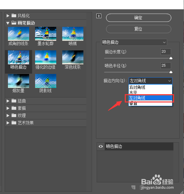Choose 垂直 from the direction list
Screen dimensions: 184x194
click(151, 103)
